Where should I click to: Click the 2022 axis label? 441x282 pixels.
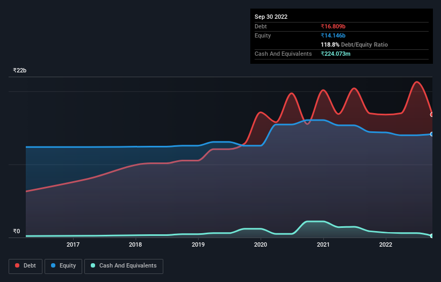[x=386, y=244]
